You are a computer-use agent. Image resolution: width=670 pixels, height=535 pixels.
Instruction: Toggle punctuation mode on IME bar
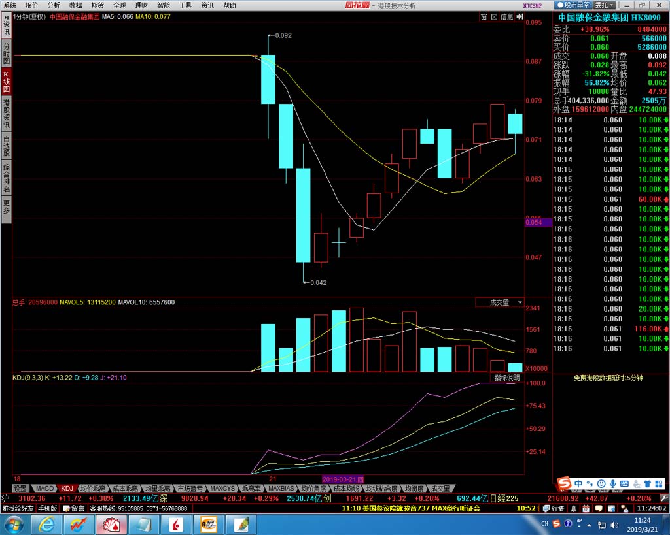click(x=590, y=484)
